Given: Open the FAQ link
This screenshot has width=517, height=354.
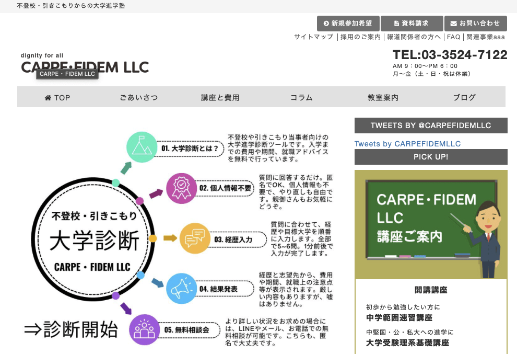Looking at the screenshot, I should 453,37.
